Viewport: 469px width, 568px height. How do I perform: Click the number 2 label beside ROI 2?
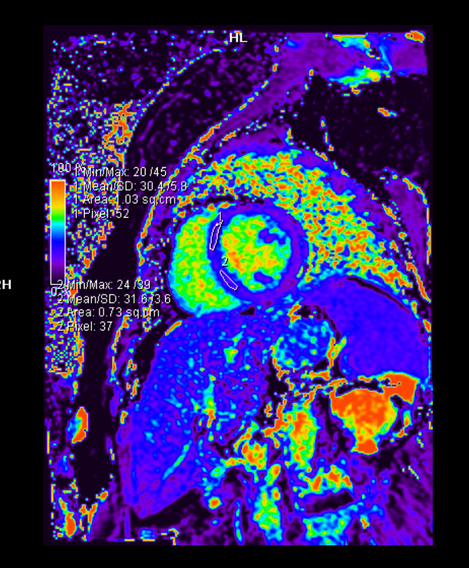[224, 262]
